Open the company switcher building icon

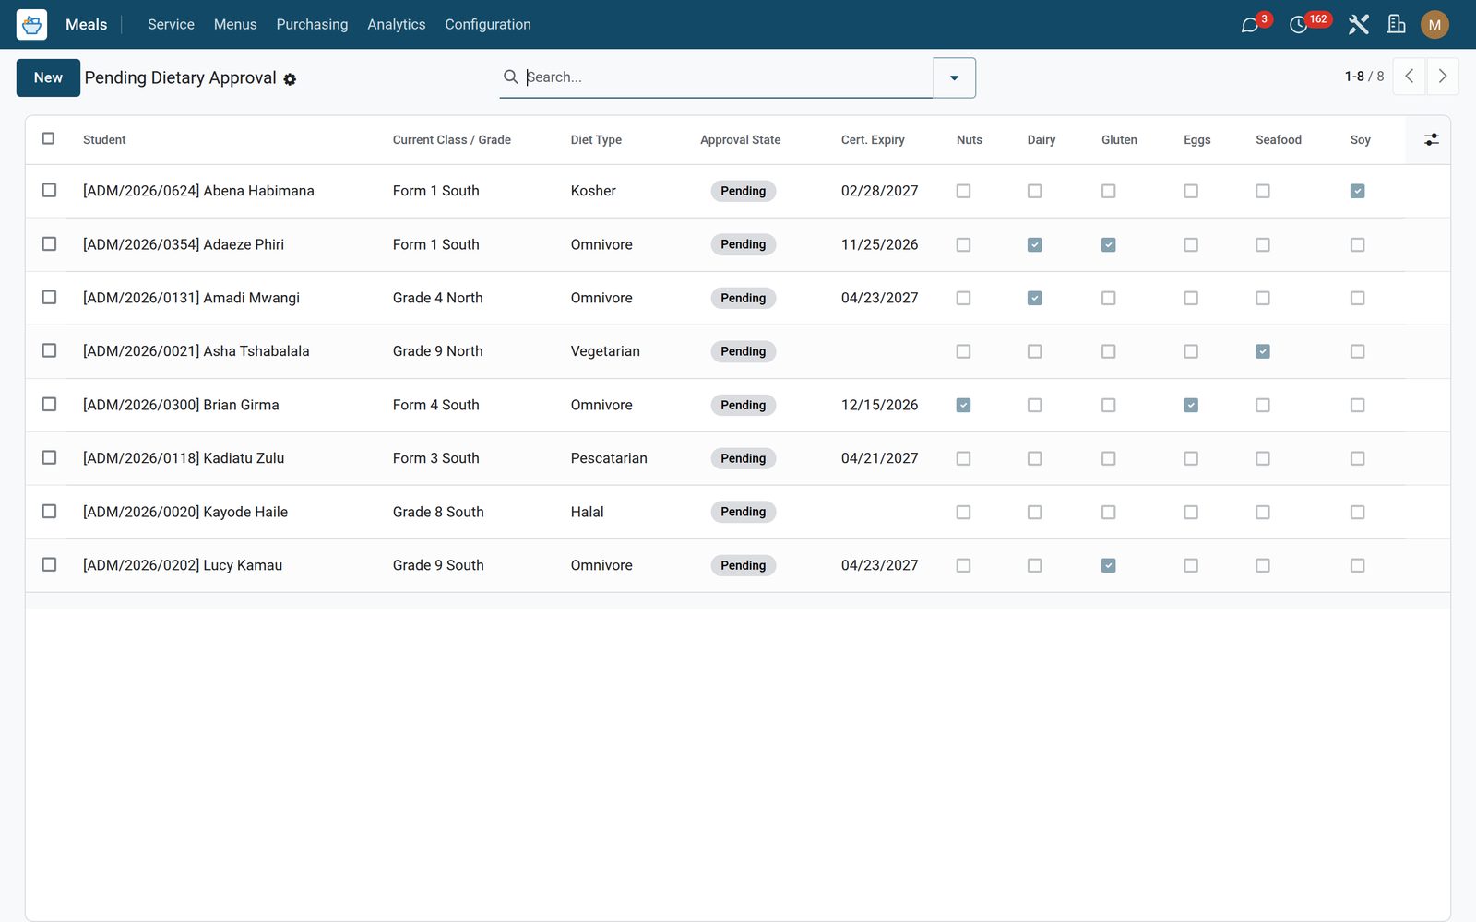1397,25
